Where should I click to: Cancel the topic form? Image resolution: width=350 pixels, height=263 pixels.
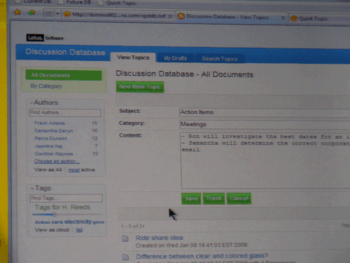239,198
